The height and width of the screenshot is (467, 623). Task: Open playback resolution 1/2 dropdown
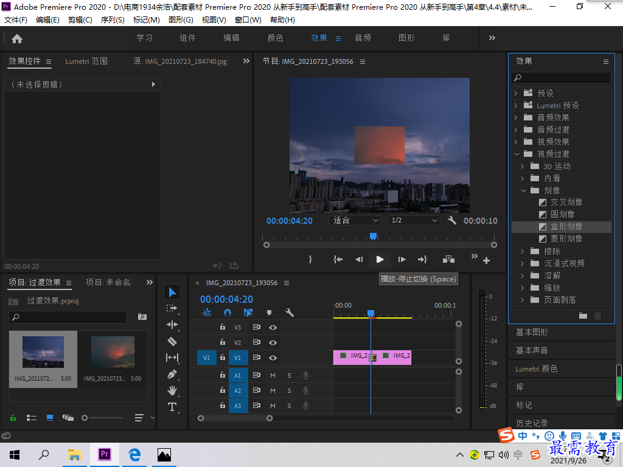(414, 220)
